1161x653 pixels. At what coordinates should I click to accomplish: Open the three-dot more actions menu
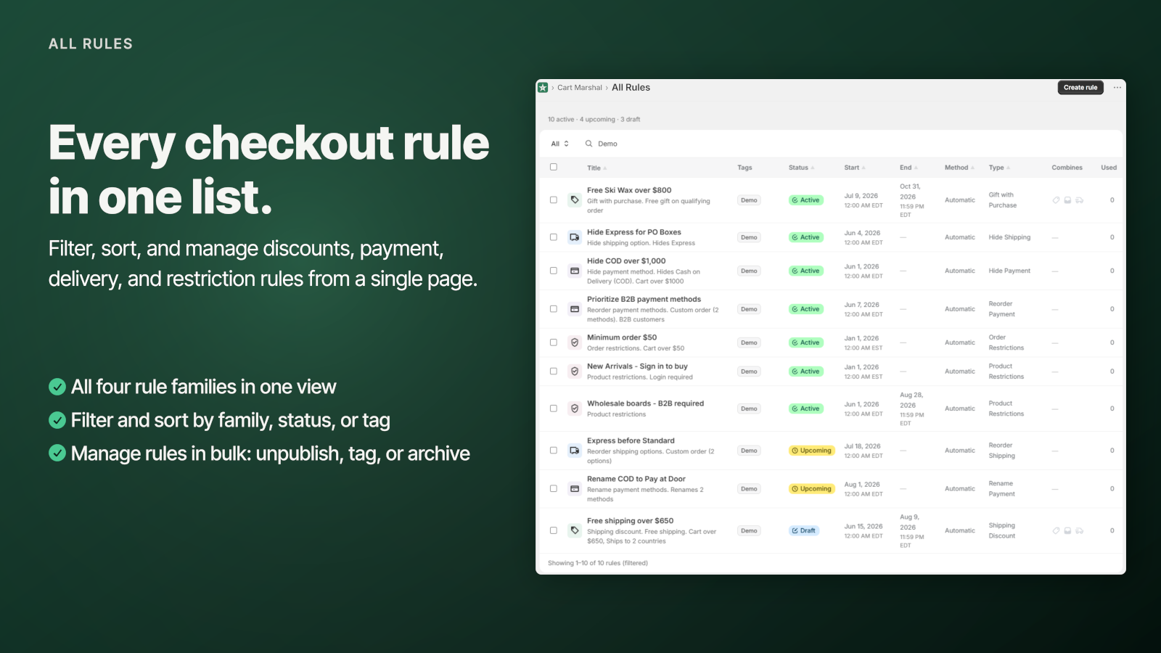(1117, 88)
